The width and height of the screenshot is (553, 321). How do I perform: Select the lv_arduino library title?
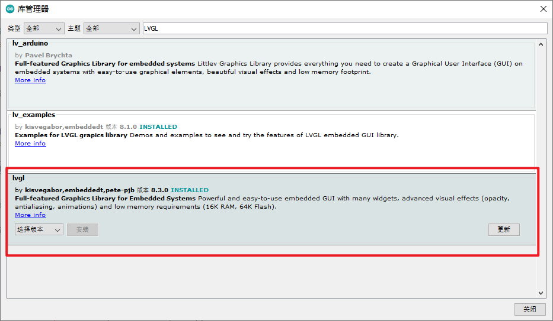[x=30, y=43]
